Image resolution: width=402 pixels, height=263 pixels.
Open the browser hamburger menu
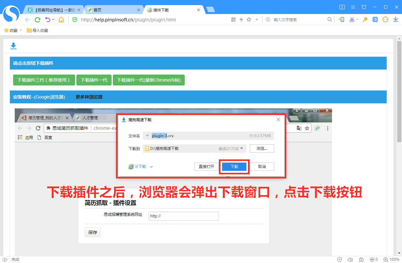point(352,7)
